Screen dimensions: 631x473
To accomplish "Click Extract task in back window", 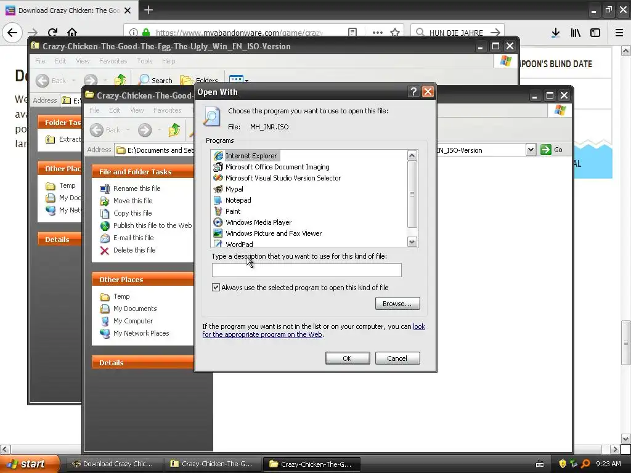I will [63, 139].
